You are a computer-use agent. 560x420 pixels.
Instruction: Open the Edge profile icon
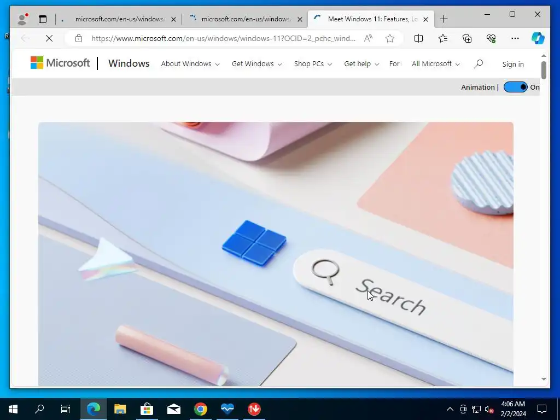tap(22, 19)
